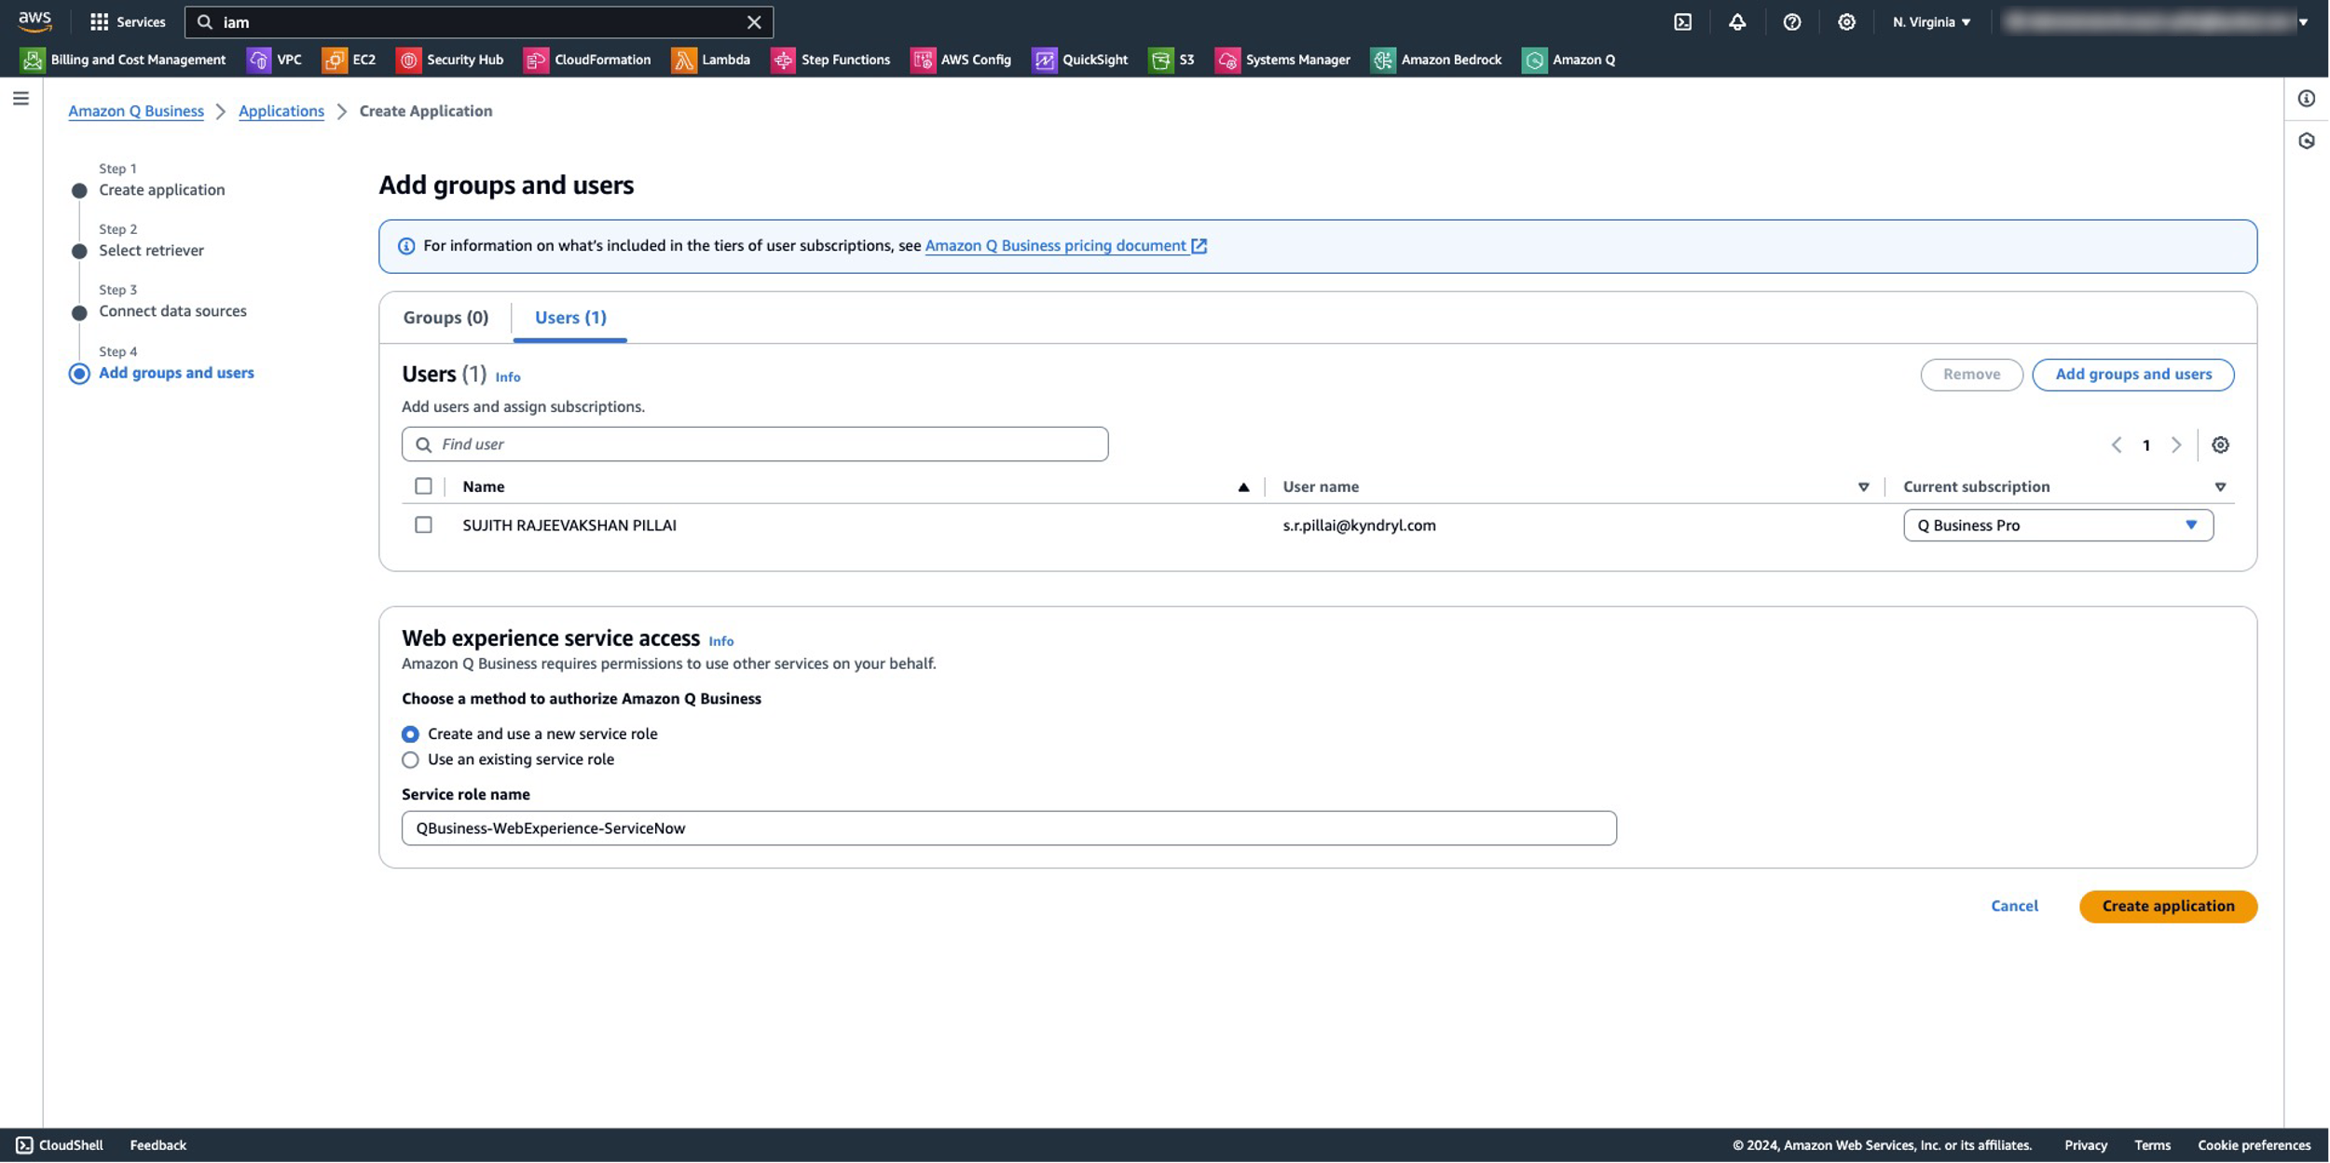Open the N. Virginia region dropdown

pyautogui.click(x=1931, y=22)
